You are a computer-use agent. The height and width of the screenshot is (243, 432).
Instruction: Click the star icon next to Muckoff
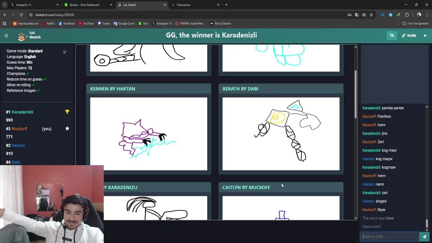pos(67,129)
